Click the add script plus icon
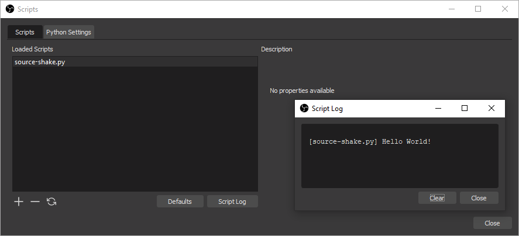The image size is (519, 236). point(19,202)
